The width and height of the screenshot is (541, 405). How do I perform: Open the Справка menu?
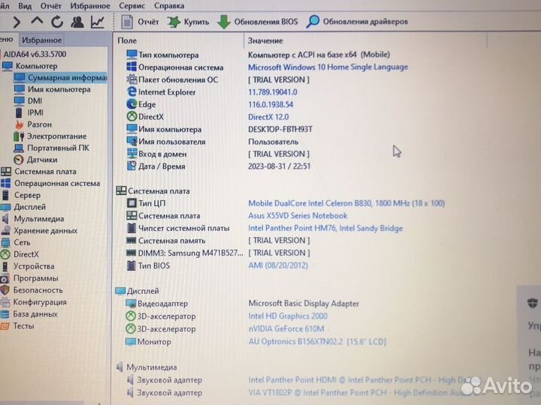[169, 5]
